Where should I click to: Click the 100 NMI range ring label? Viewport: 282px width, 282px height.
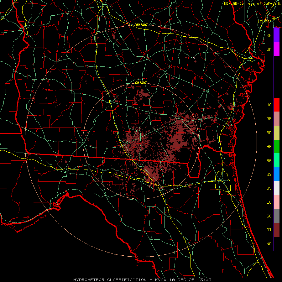[x=141, y=25]
